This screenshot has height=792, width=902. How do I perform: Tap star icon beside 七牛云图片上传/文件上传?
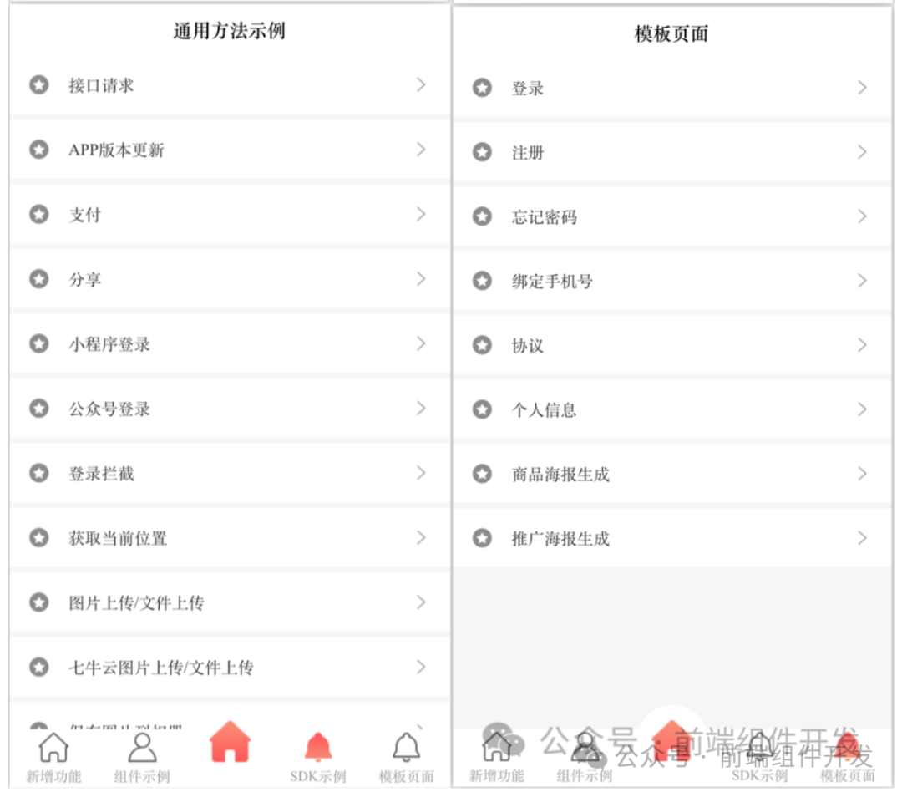coord(39,667)
